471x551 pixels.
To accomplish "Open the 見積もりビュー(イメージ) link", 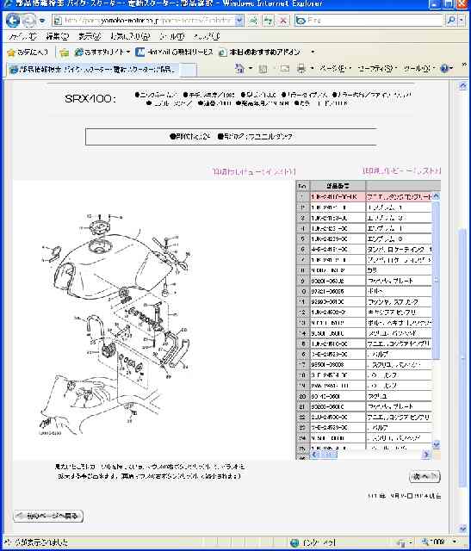I will click(x=255, y=172).
